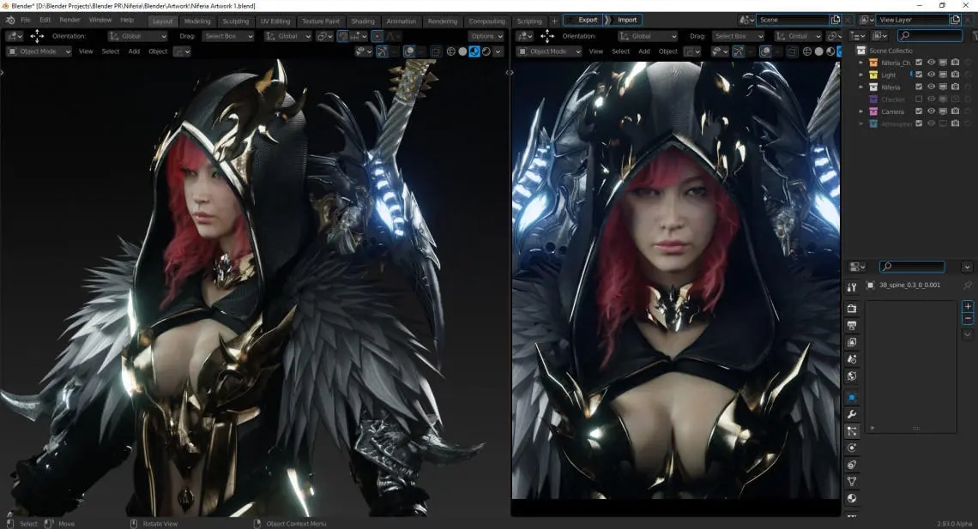Open the Tool properties tab
This screenshot has height=529, width=978.
[851, 287]
